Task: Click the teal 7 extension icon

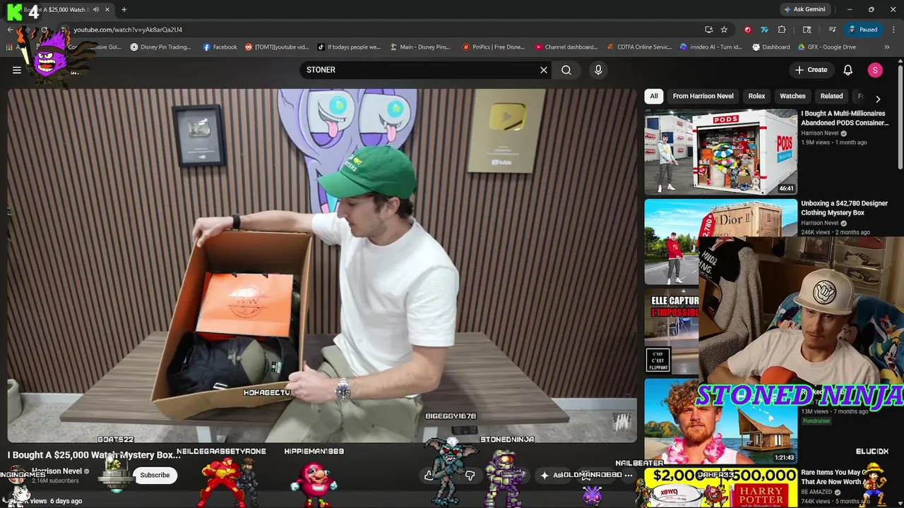Action: pos(764,30)
